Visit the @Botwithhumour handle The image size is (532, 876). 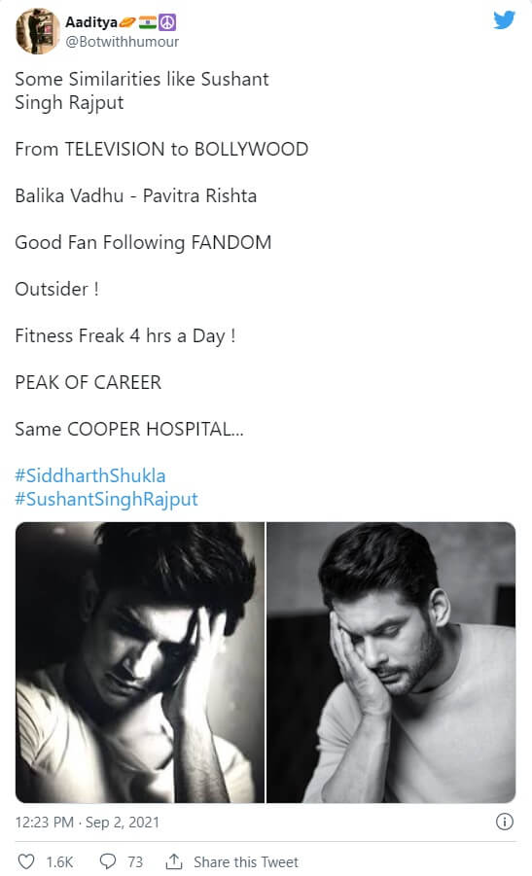[x=123, y=42]
